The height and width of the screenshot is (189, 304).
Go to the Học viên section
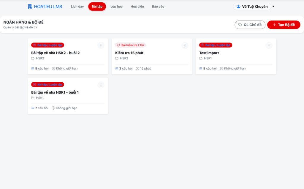click(137, 7)
